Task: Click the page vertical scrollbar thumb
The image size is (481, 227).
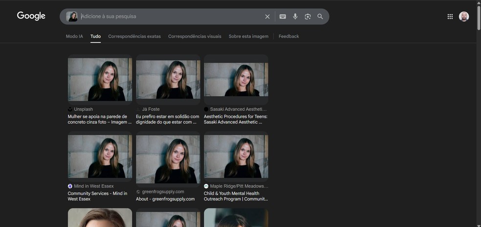Action: pyautogui.click(x=479, y=18)
